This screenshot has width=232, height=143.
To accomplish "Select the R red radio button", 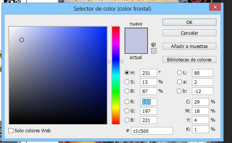I will click(127, 102).
